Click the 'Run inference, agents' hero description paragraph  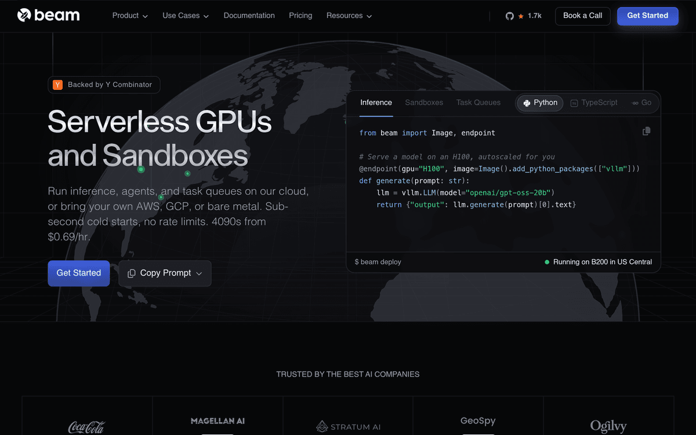point(178,214)
